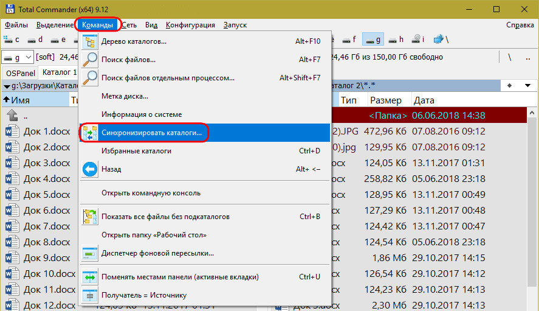Click magnifier icon beside separate-process search

[x=90, y=78]
